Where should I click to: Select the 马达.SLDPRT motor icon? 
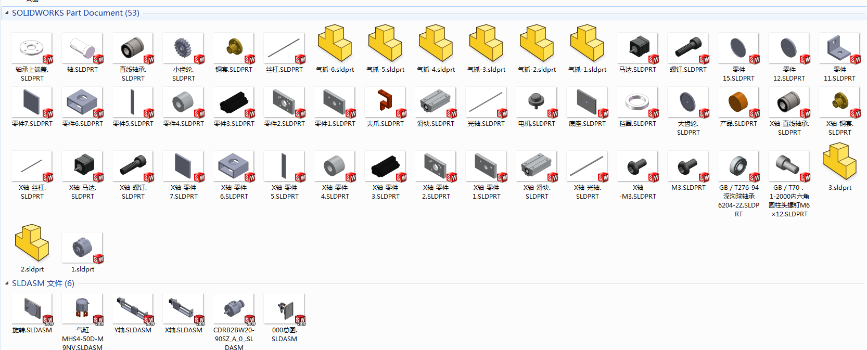tap(638, 48)
